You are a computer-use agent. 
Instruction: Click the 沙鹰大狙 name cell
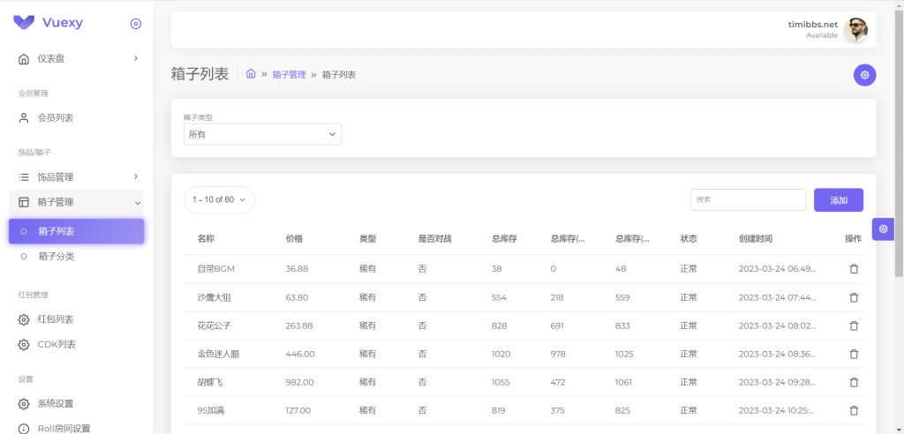[x=214, y=297]
